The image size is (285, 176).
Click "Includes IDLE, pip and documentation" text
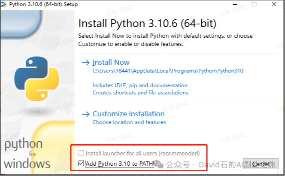coord(140,85)
